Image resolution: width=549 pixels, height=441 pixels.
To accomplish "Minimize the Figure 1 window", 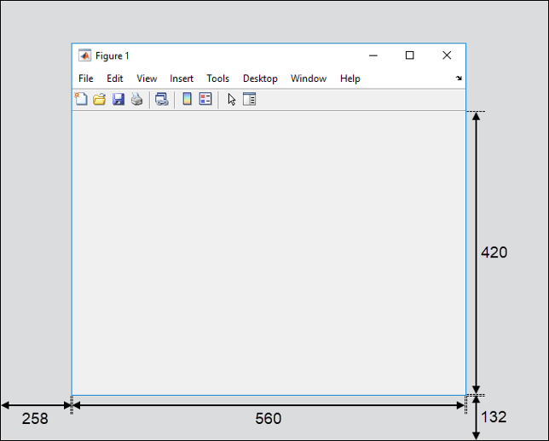I will pyautogui.click(x=373, y=55).
